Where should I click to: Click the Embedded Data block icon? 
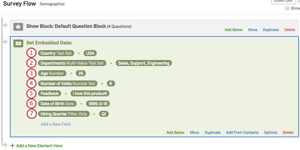[x=19, y=43]
